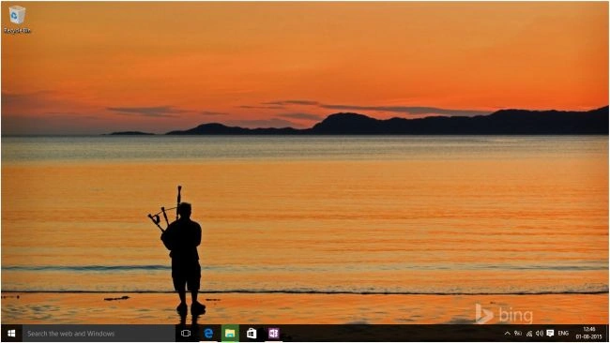The height and width of the screenshot is (343, 610).
Task: Open the Wi-Fi network tray icon
Action: 529,334
